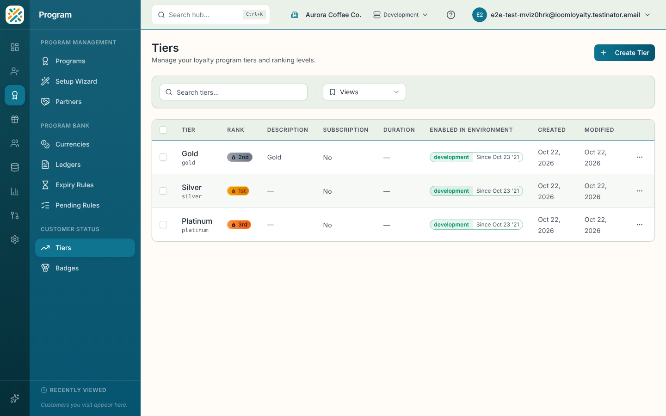
Task: Click the Search tiers input field
Action: click(234, 92)
